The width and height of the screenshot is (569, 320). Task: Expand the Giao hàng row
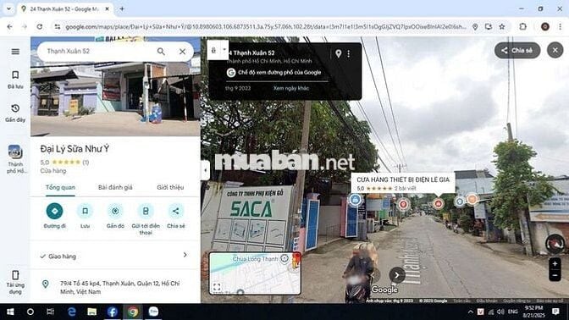click(x=114, y=256)
